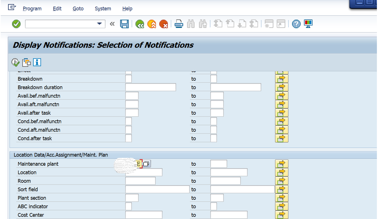Click inside the Sort field input
This screenshot has width=378, height=219.
pos(156,189)
